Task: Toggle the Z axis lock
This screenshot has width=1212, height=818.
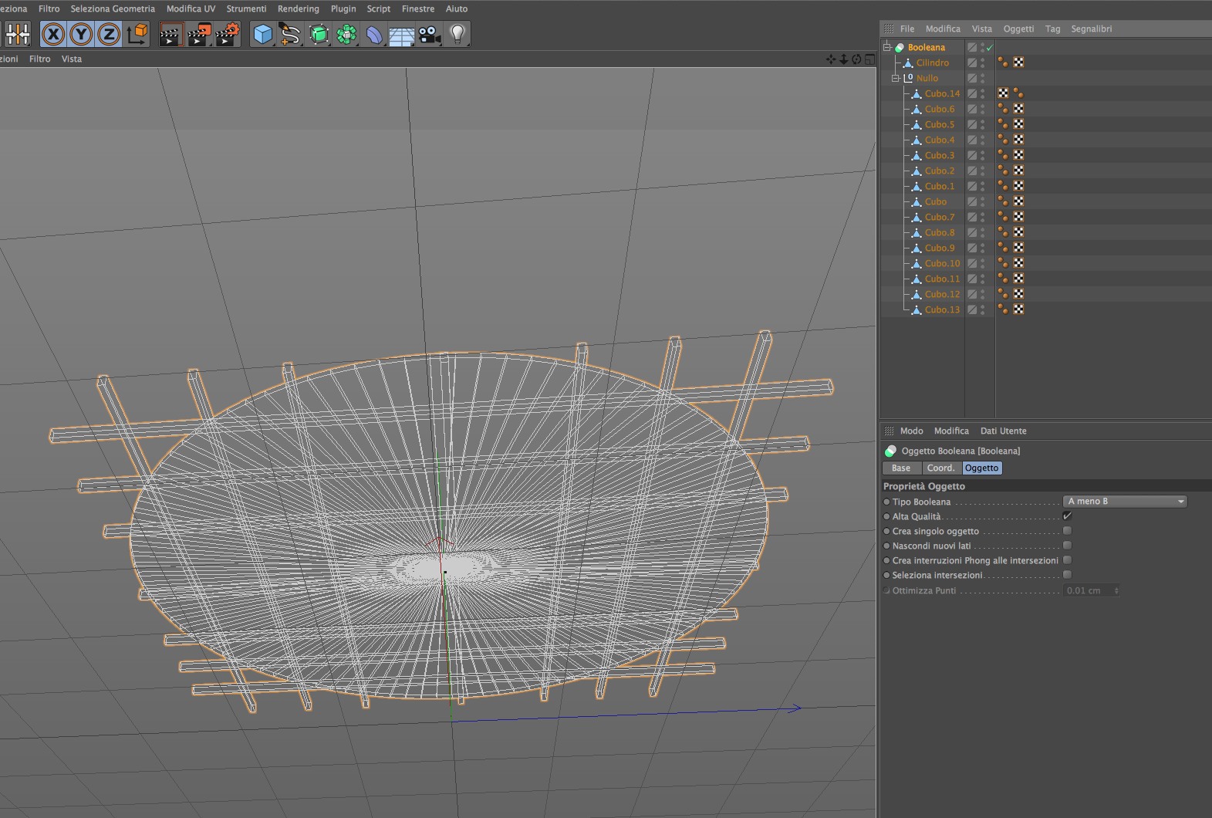Action: click(109, 34)
